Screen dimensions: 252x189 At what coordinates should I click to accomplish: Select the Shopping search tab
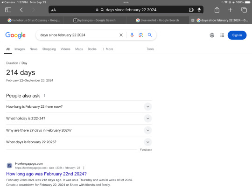(x=49, y=49)
